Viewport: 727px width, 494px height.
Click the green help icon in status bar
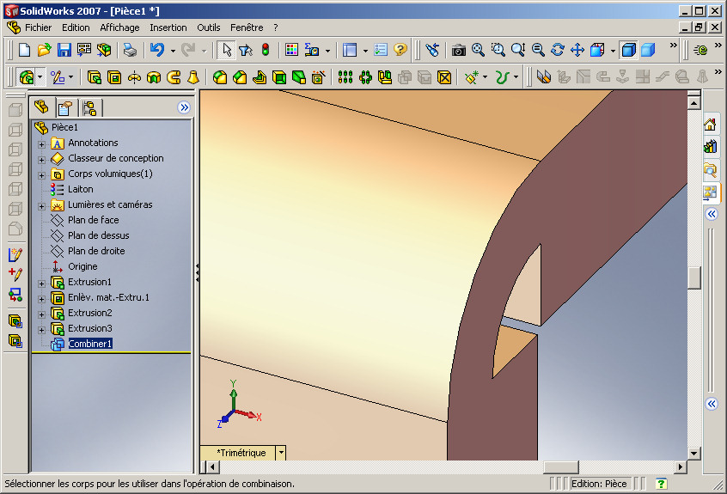[661, 484]
